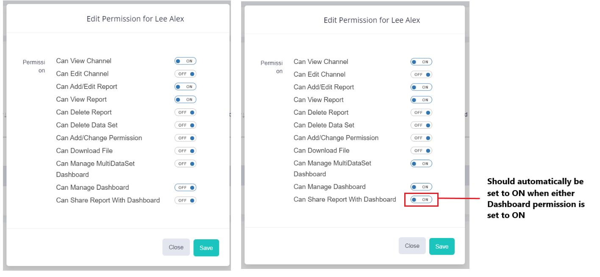Turn off Can Add/Edit Report in left dialog
The image size is (600, 277).
pyautogui.click(x=185, y=86)
